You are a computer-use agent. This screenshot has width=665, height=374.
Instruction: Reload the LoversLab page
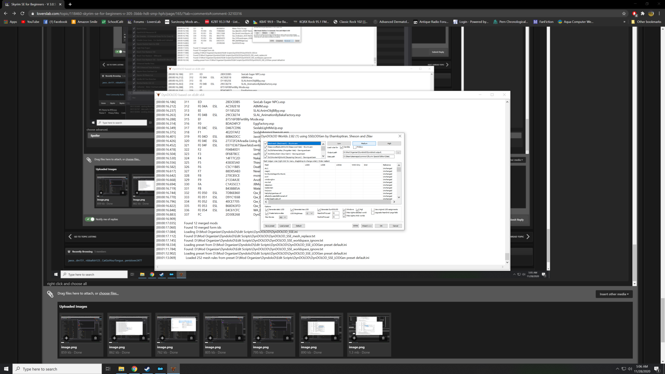(x=23, y=14)
